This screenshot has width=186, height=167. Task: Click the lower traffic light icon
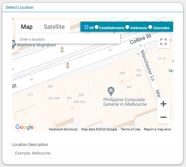(68, 65)
